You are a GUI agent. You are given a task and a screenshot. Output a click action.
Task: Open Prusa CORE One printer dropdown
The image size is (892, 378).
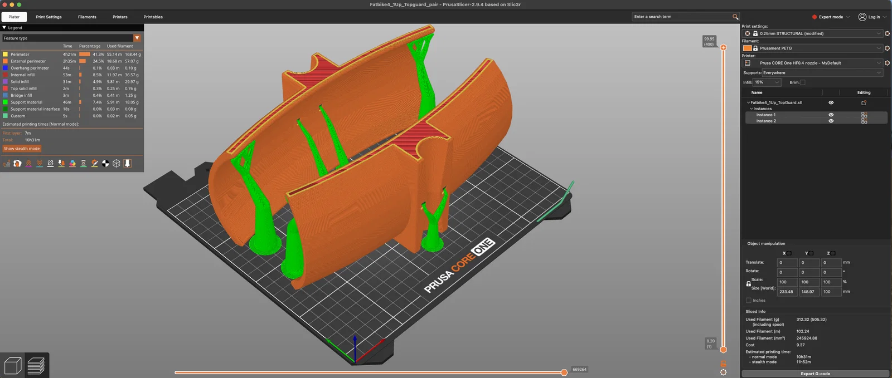tap(813, 63)
